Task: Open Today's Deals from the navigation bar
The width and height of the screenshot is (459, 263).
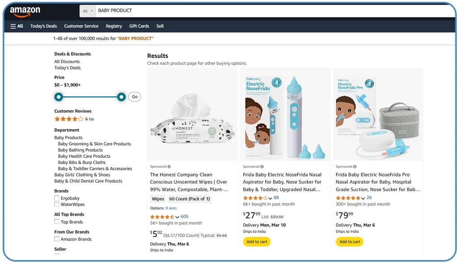Action: click(43, 26)
